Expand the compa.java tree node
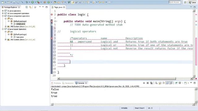 (11, 24)
